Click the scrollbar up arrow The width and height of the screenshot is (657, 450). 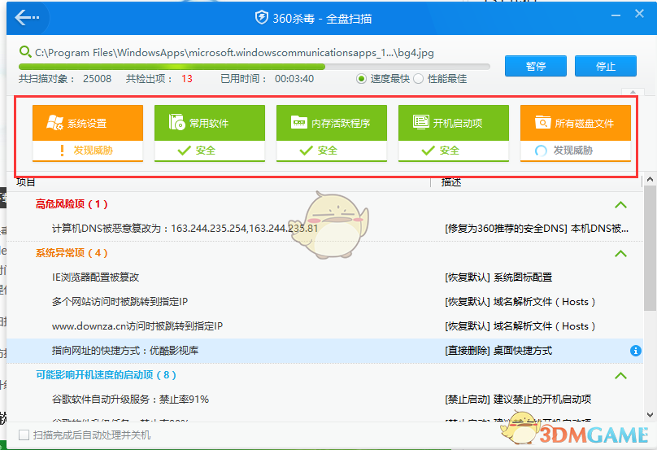pos(650,180)
